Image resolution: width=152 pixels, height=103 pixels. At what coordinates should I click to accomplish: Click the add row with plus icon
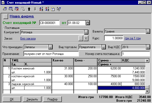(x=11, y=9)
